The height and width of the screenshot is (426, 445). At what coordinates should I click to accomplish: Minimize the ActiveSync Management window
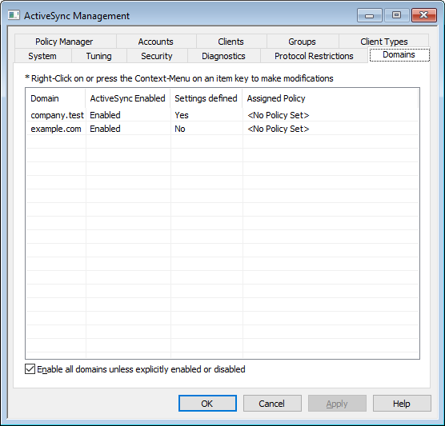pyautogui.click(x=369, y=15)
